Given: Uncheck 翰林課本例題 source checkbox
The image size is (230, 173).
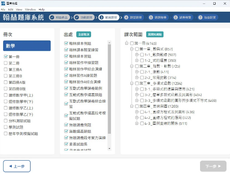Looking at the screenshot, I should click(66, 43).
